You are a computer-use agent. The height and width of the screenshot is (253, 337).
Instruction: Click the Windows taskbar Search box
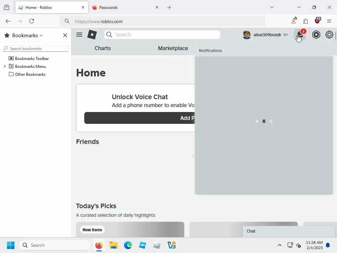coord(55,245)
